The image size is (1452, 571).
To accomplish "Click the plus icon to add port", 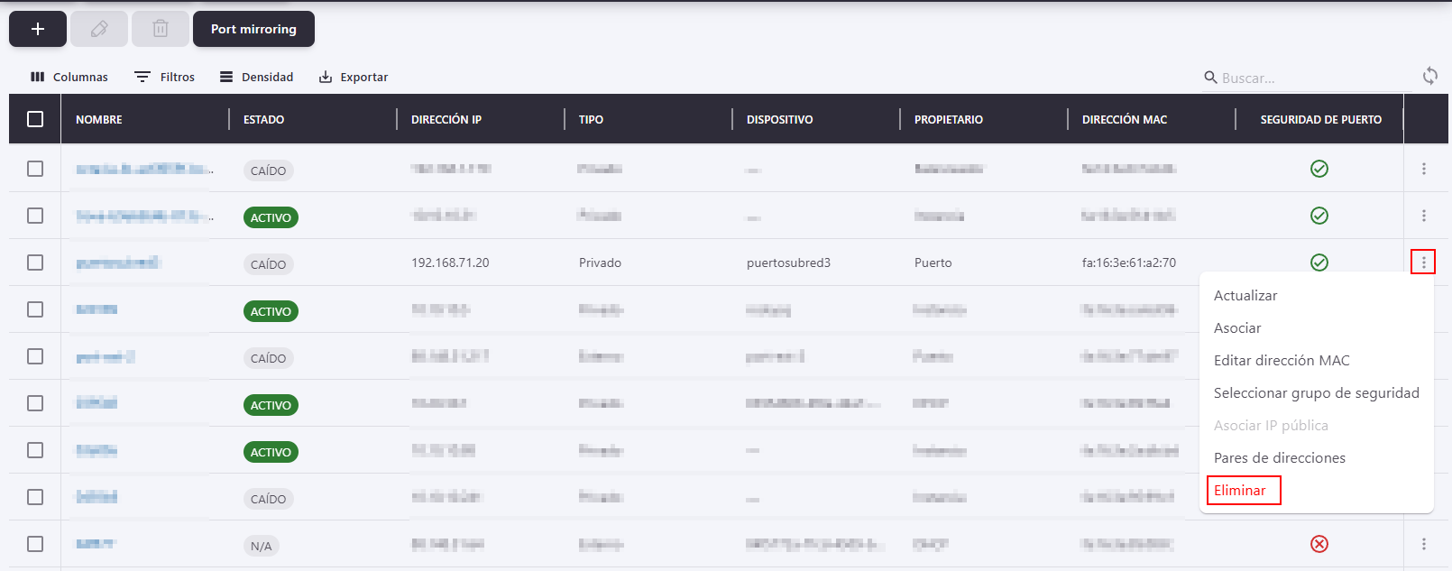I will [x=38, y=29].
